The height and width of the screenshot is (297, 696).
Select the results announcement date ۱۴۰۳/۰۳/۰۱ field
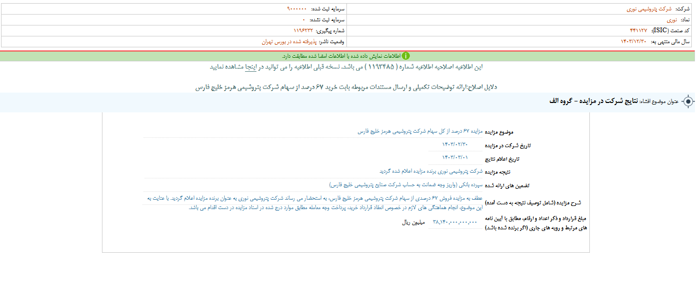(x=455, y=158)
